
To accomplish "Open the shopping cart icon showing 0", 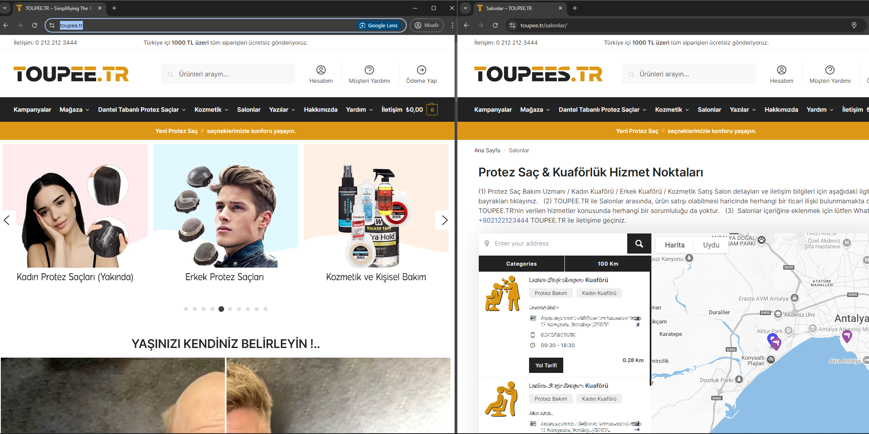I will tap(432, 110).
